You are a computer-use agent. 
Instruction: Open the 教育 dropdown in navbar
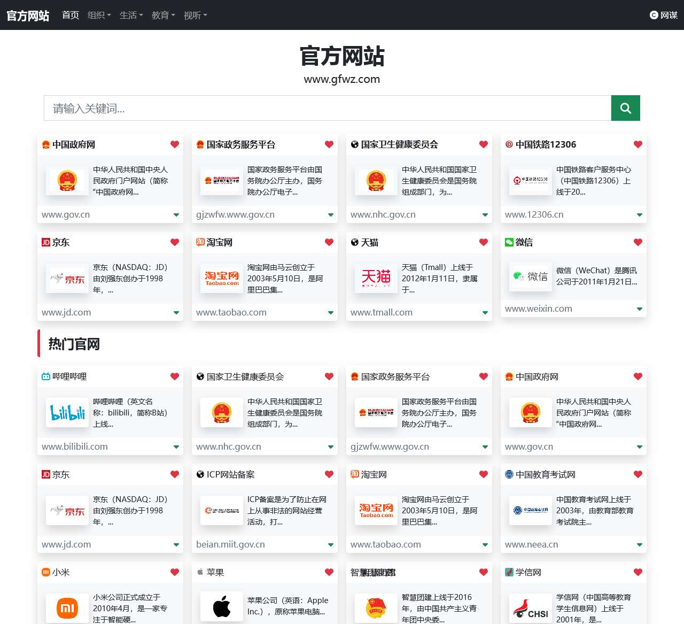pos(164,15)
